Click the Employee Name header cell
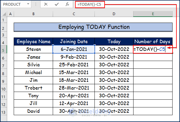The height and width of the screenshot is (122, 180). point(33,41)
